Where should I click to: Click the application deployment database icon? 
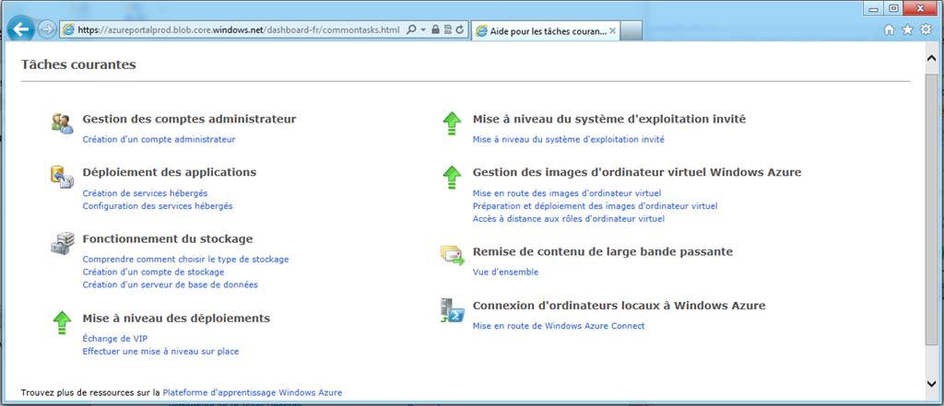point(62,176)
